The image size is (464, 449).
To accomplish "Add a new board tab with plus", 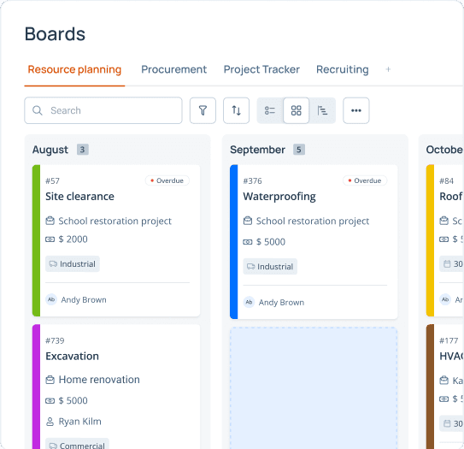I will [388, 69].
